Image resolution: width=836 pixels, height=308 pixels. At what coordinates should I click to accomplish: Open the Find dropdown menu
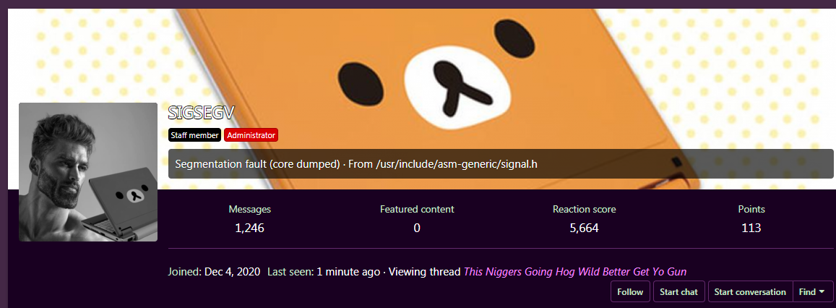point(812,292)
